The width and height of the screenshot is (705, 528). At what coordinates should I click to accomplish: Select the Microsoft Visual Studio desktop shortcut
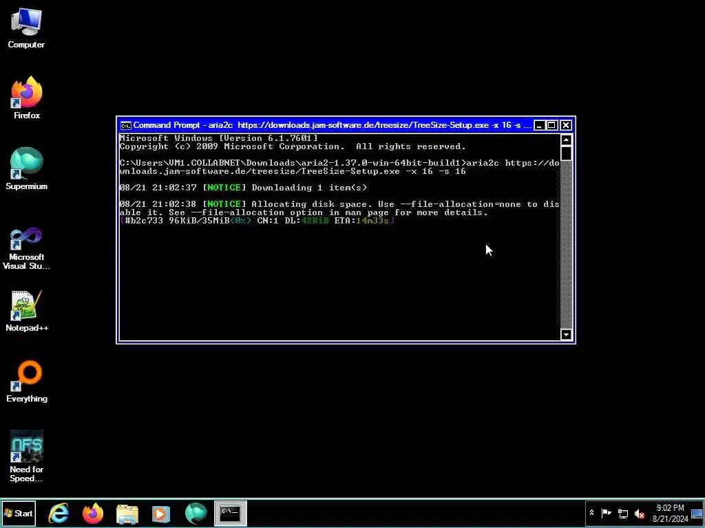pos(27,248)
